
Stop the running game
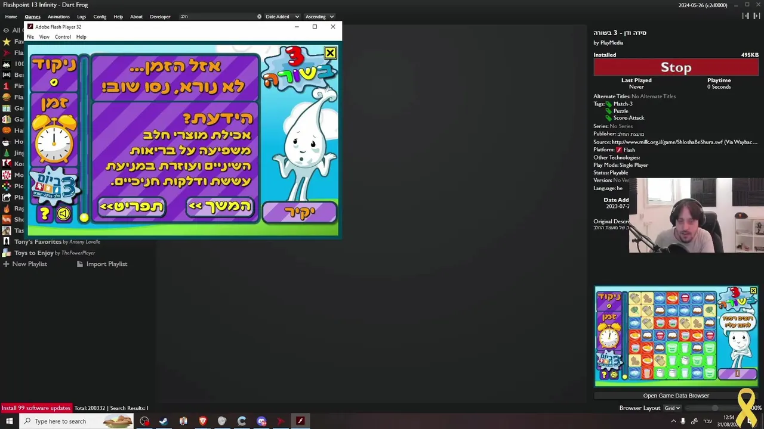click(x=676, y=67)
